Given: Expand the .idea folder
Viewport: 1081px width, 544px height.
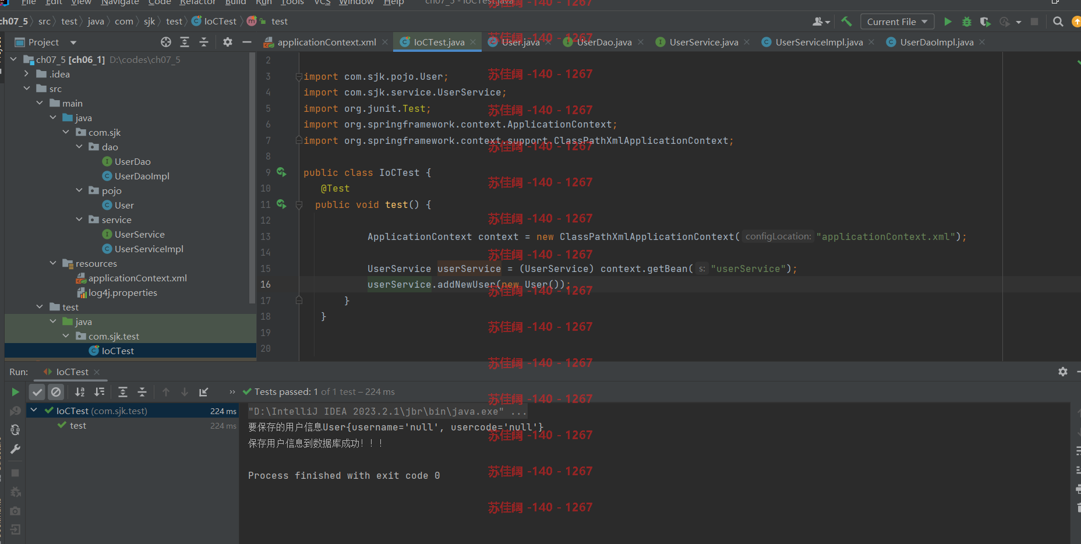Looking at the screenshot, I should tap(26, 73).
